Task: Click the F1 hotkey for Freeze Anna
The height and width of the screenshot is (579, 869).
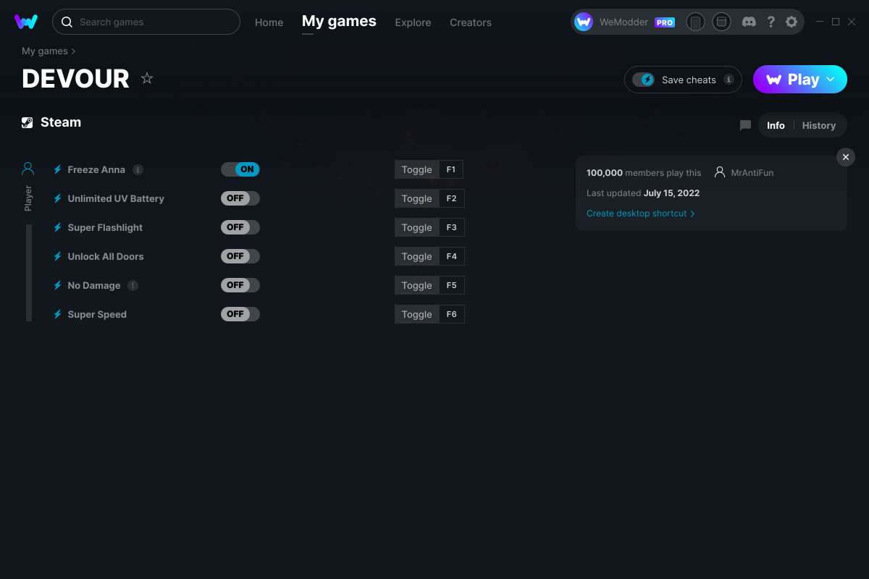Action: click(451, 169)
